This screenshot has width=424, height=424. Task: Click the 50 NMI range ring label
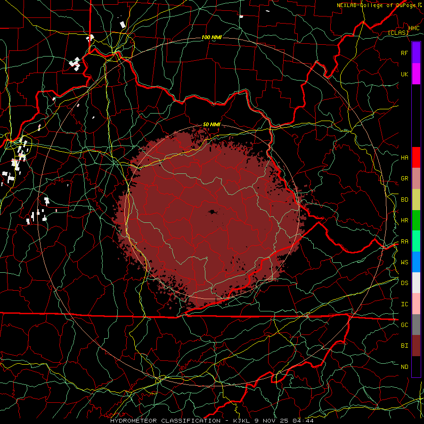(x=212, y=124)
